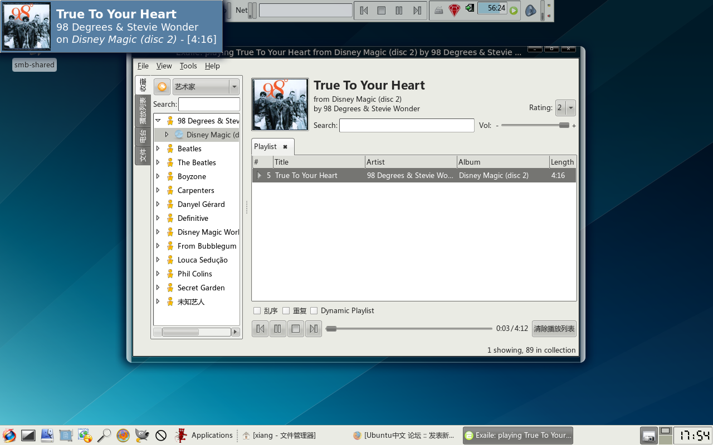Click stop button in top panel player
713x445 pixels.
pyautogui.click(x=382, y=10)
